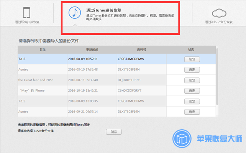Click the iTunes music note icon

pos(75,13)
